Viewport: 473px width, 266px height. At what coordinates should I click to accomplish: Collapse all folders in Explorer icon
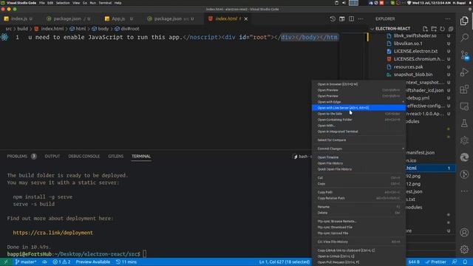(x=451, y=29)
